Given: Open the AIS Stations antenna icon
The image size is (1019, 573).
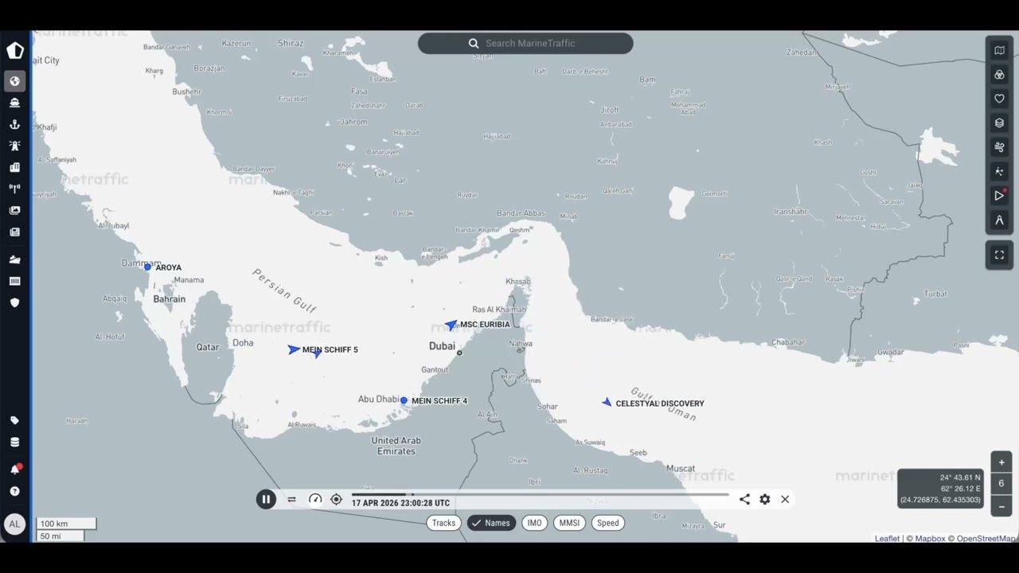Looking at the screenshot, I should tap(14, 189).
